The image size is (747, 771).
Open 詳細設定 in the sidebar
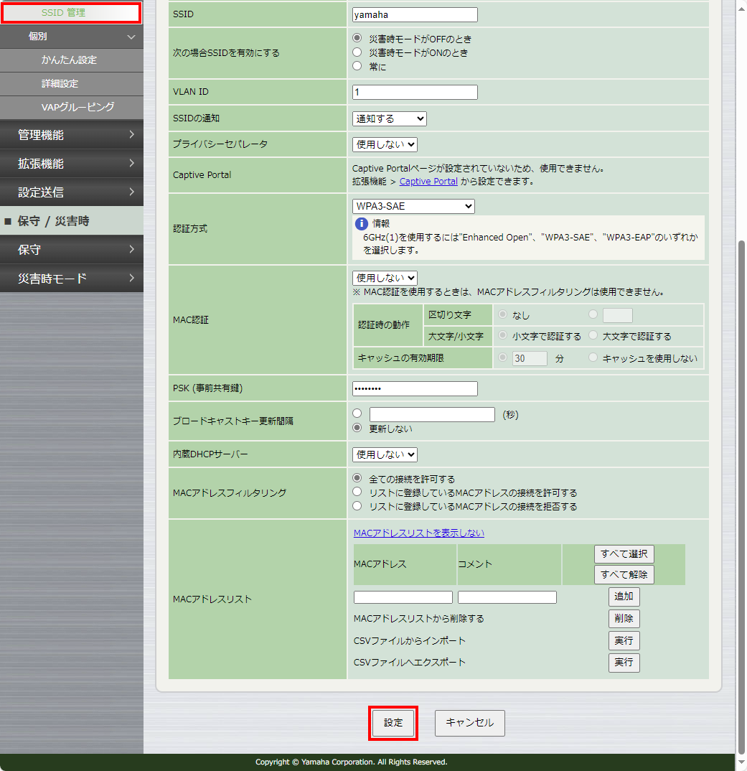[x=72, y=84]
